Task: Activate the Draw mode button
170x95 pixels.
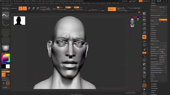Action: 25,8
